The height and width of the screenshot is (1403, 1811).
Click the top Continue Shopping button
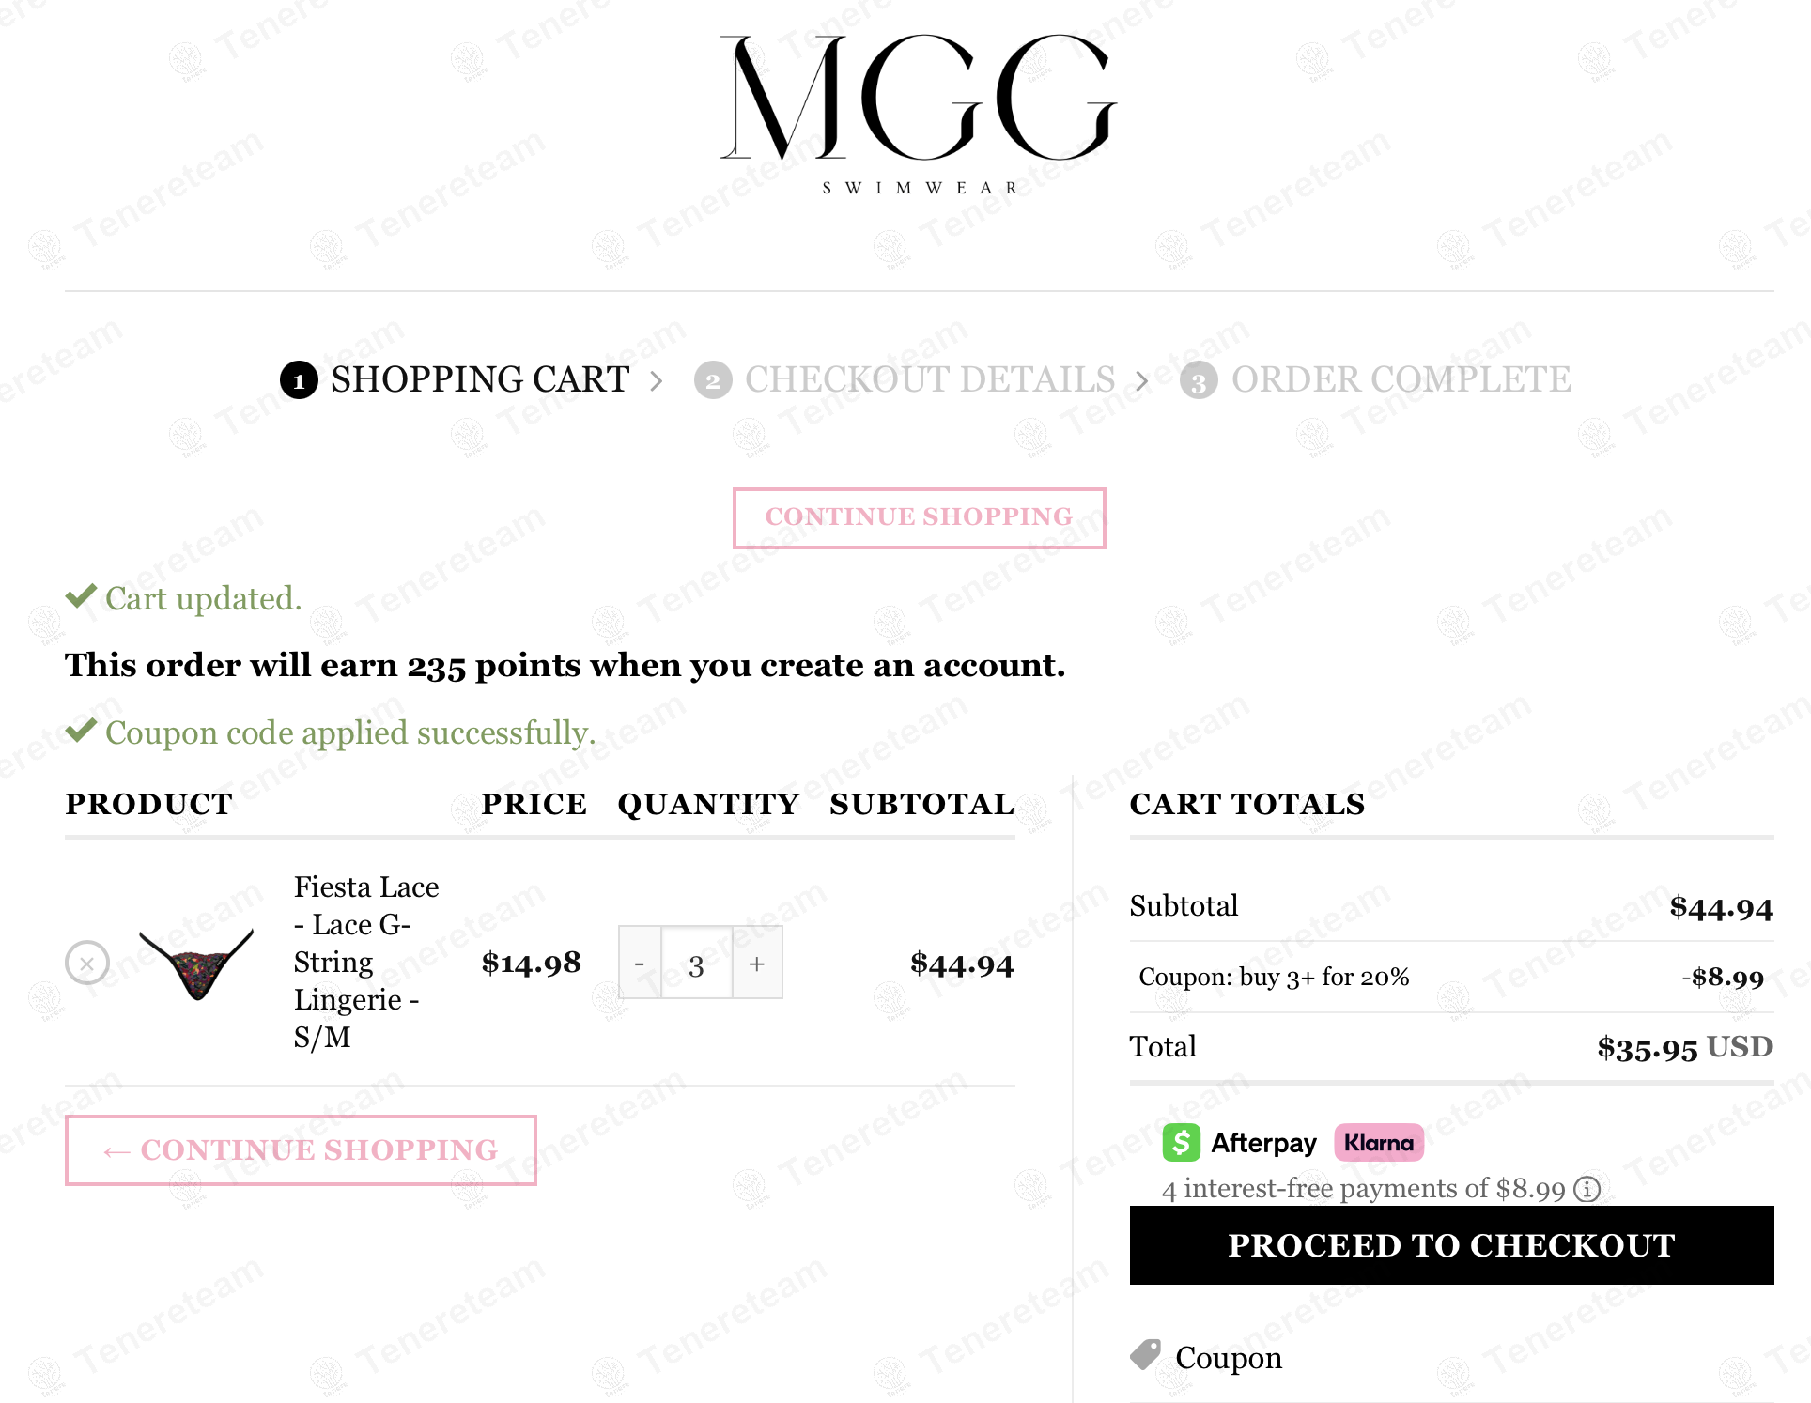coord(919,517)
